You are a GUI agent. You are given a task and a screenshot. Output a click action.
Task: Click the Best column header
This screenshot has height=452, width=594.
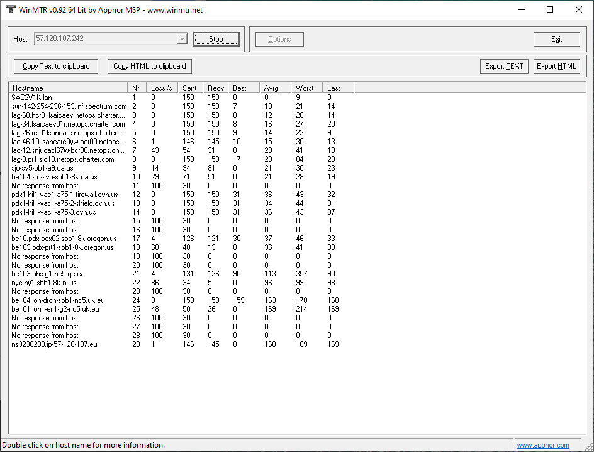pyautogui.click(x=244, y=88)
